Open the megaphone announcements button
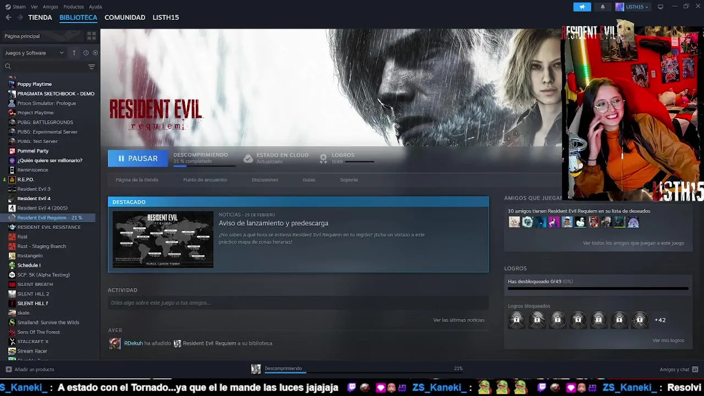This screenshot has height=396, width=704. pyautogui.click(x=582, y=7)
